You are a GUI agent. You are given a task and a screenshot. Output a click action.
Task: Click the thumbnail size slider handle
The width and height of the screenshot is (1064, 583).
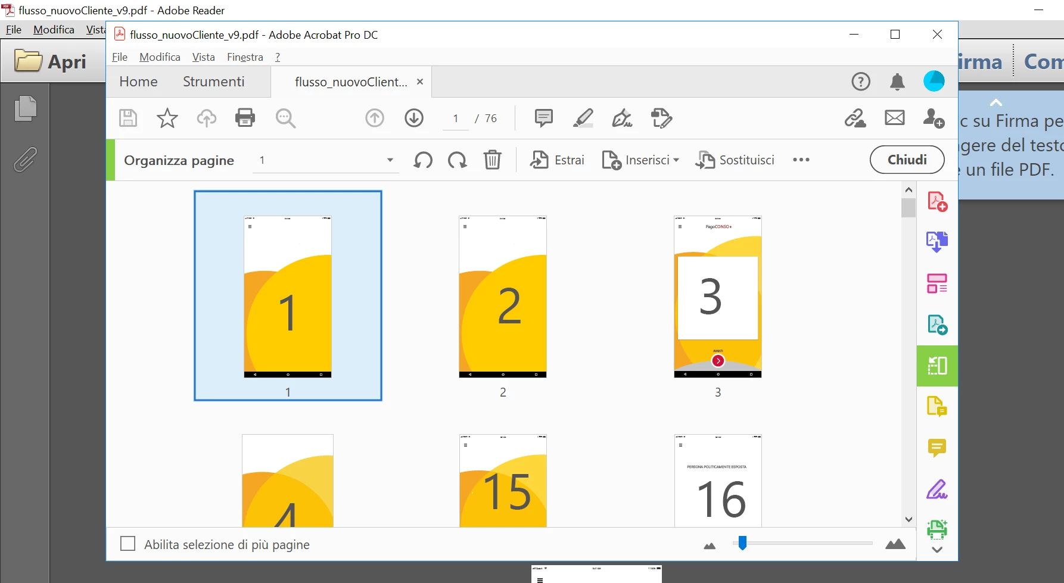pyautogui.click(x=742, y=543)
